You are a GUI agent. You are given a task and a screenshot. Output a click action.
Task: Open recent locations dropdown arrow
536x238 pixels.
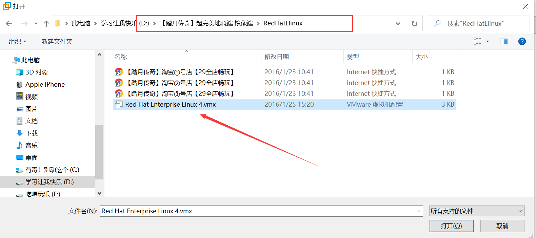tap(36, 24)
